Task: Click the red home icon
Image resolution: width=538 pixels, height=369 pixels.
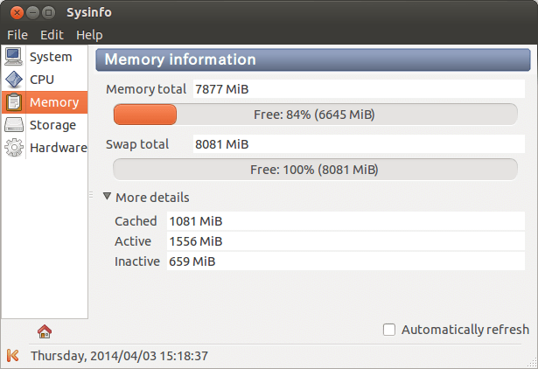Action: tap(45, 331)
